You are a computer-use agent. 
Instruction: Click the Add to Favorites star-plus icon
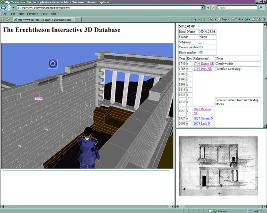(8, 20)
